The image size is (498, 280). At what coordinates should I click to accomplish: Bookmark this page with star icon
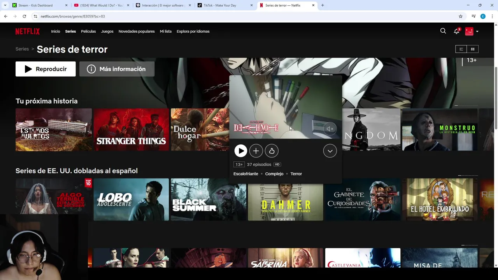461,16
